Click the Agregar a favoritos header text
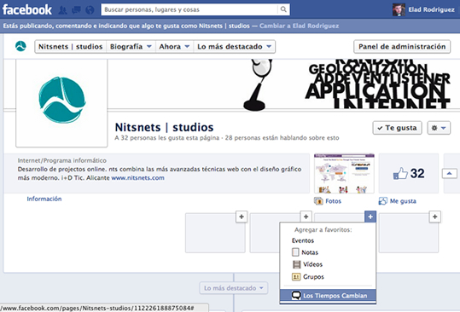This screenshot has height=312, width=460. click(323, 229)
